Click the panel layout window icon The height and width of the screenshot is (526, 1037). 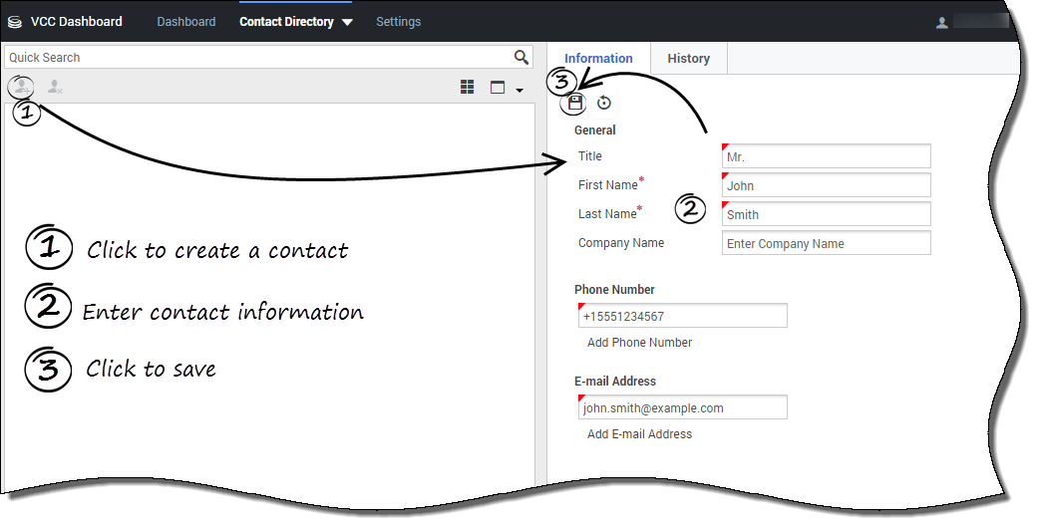498,88
